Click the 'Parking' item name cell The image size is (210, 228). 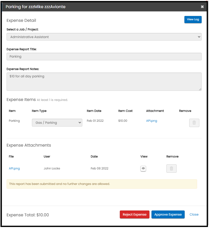click(x=14, y=121)
